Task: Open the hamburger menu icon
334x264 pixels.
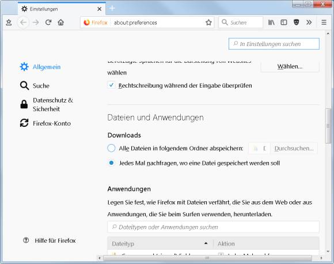Action: [x=324, y=22]
